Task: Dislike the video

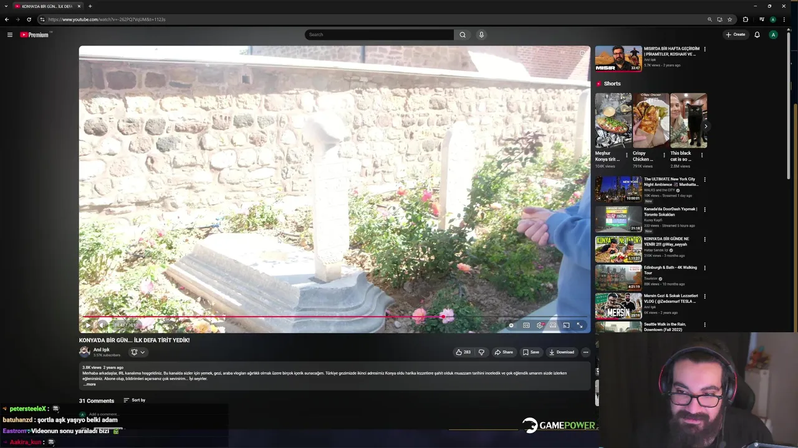Action: click(481, 352)
